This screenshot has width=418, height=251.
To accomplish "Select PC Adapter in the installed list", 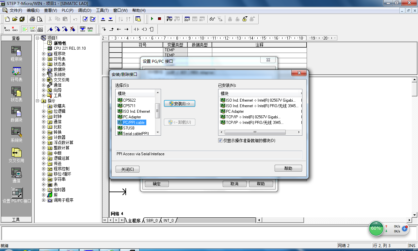I will point(235,111).
